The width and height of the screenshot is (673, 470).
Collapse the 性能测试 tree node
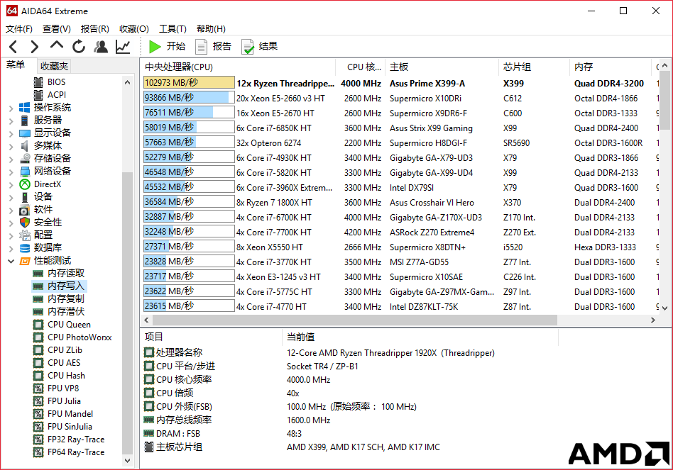11,261
